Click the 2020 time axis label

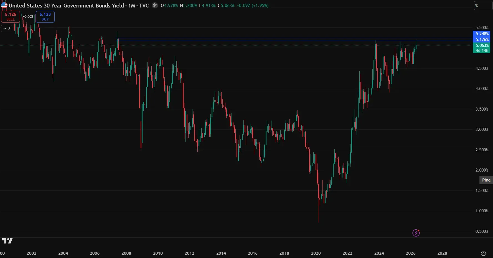(x=316, y=253)
